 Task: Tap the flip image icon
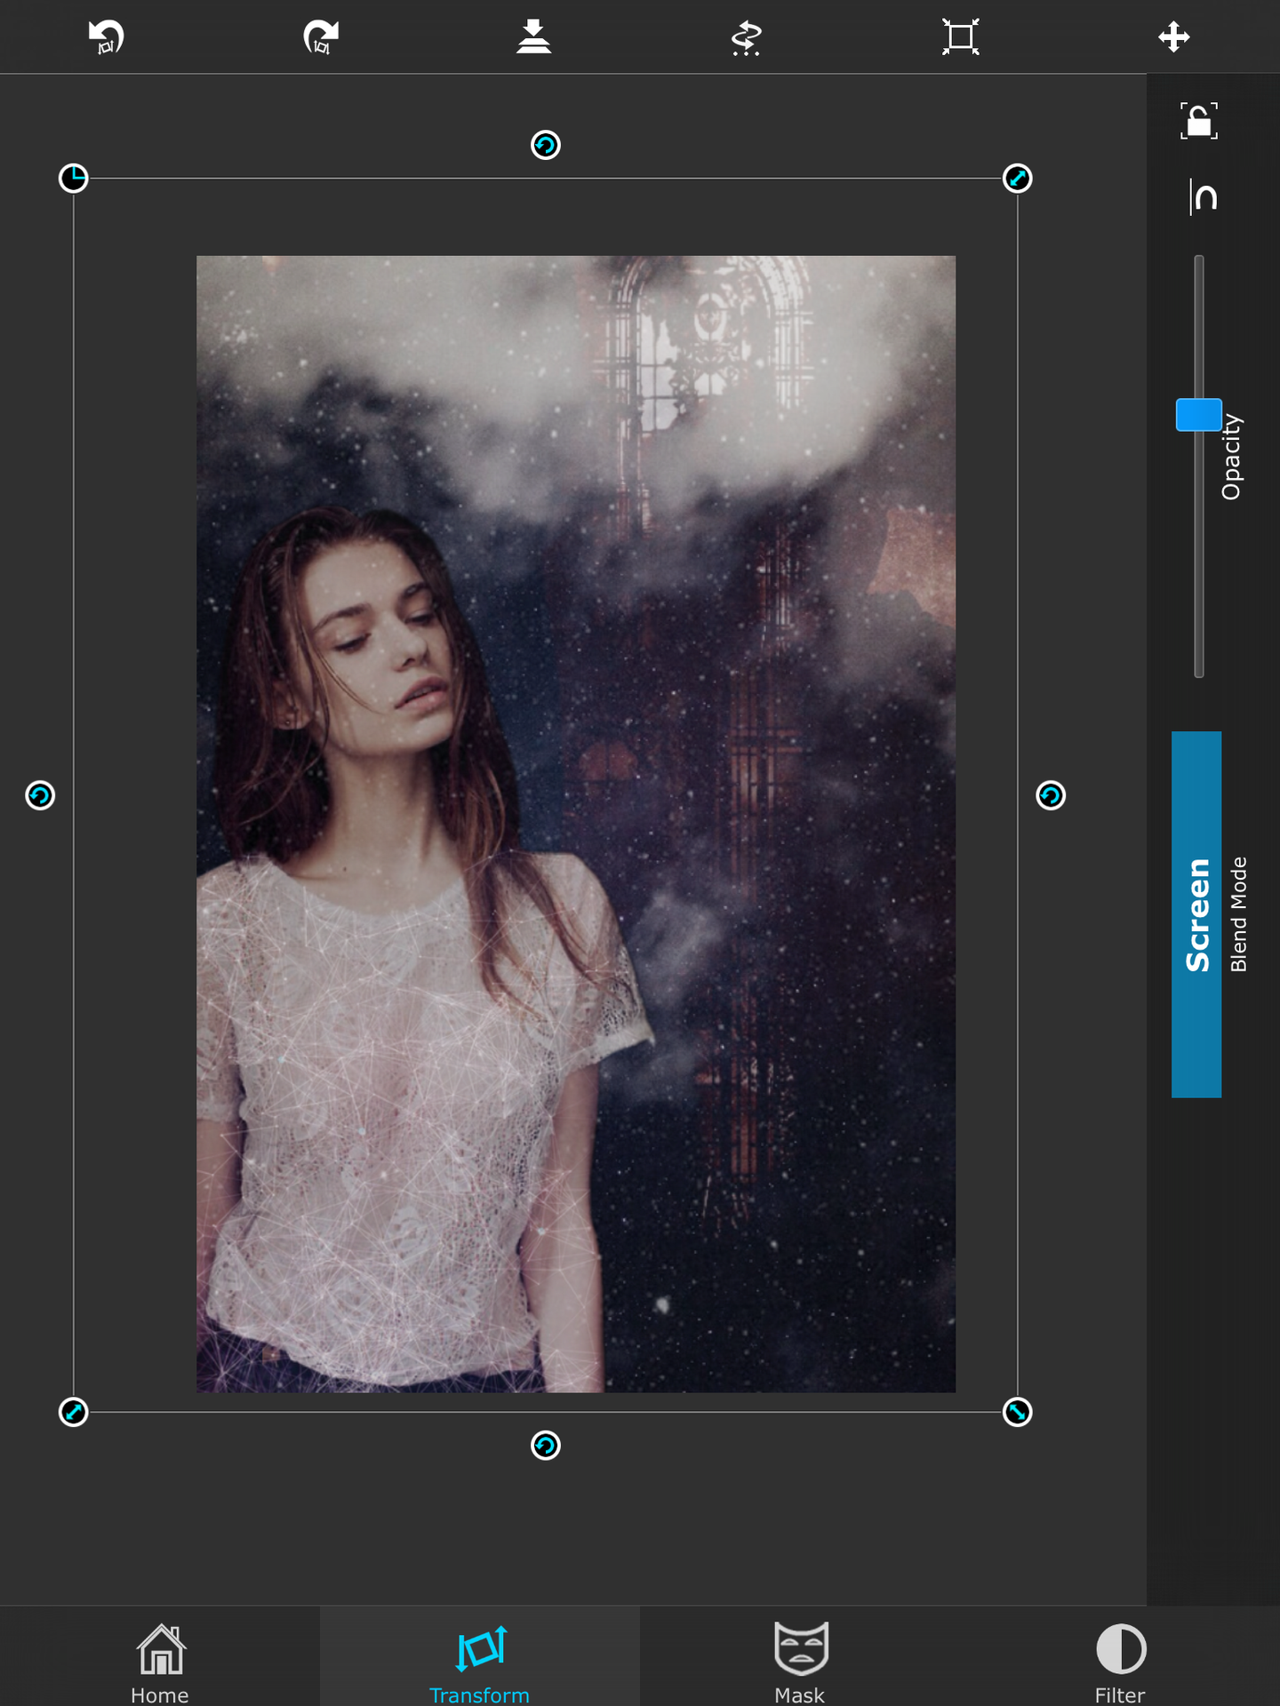(747, 37)
